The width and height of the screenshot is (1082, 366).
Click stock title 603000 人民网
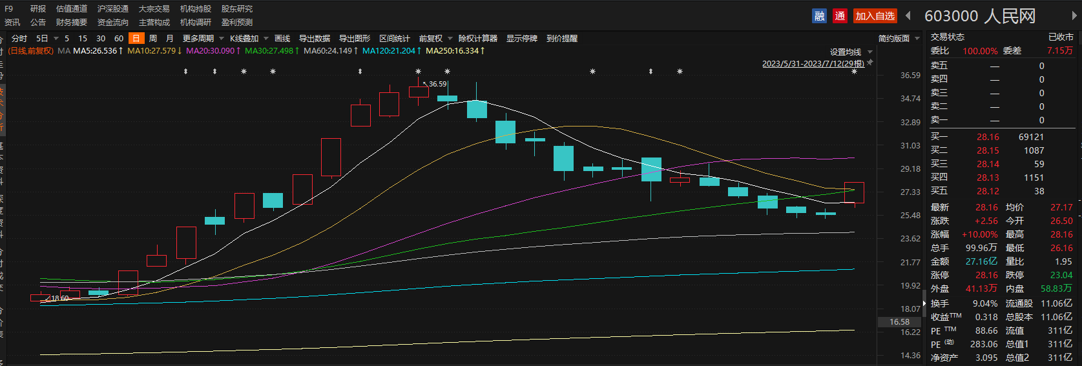coord(980,16)
